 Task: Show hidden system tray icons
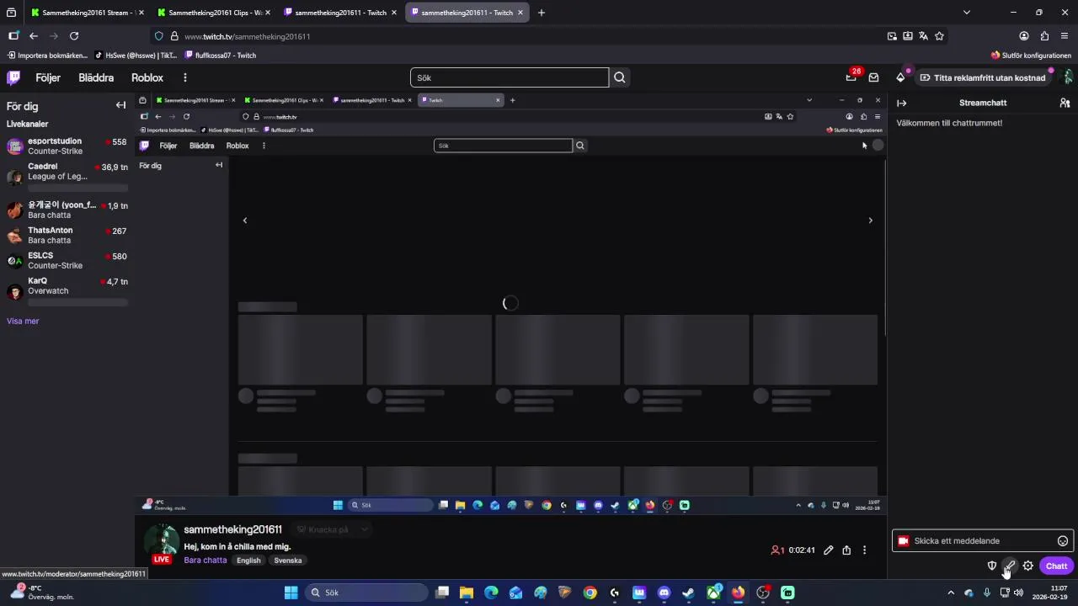point(951,593)
